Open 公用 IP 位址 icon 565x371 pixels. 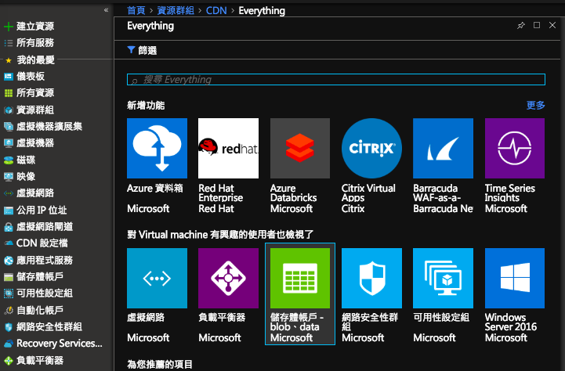tap(9, 210)
